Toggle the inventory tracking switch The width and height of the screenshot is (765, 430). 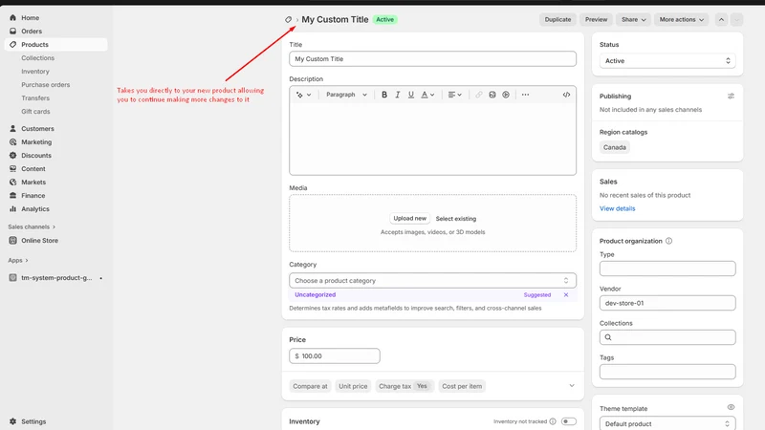tap(568, 421)
